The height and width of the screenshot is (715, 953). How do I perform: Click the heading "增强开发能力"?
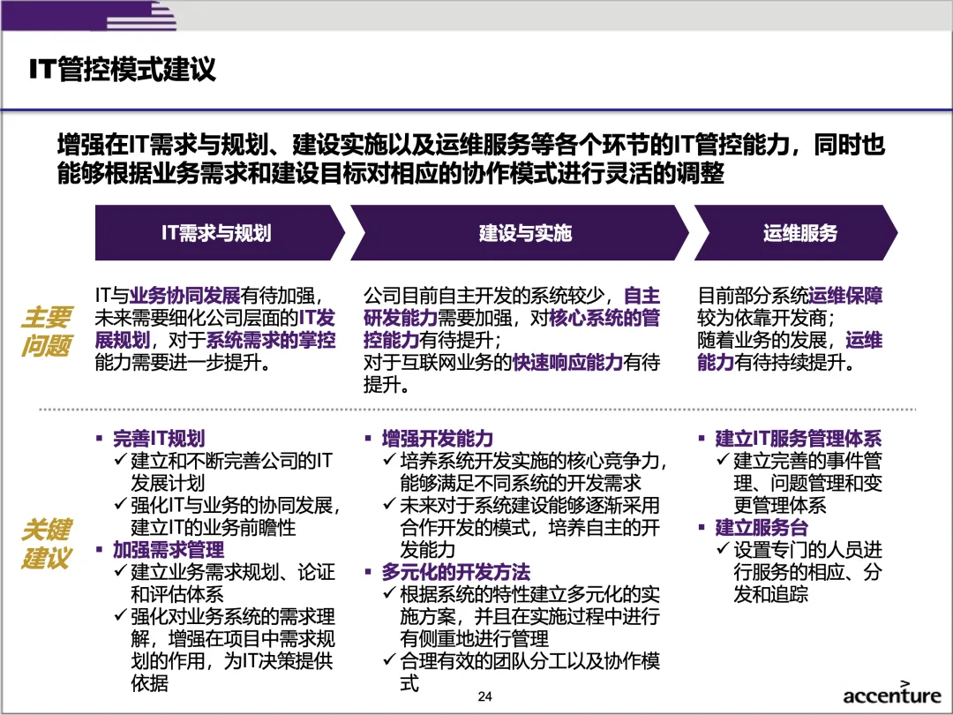(x=437, y=439)
